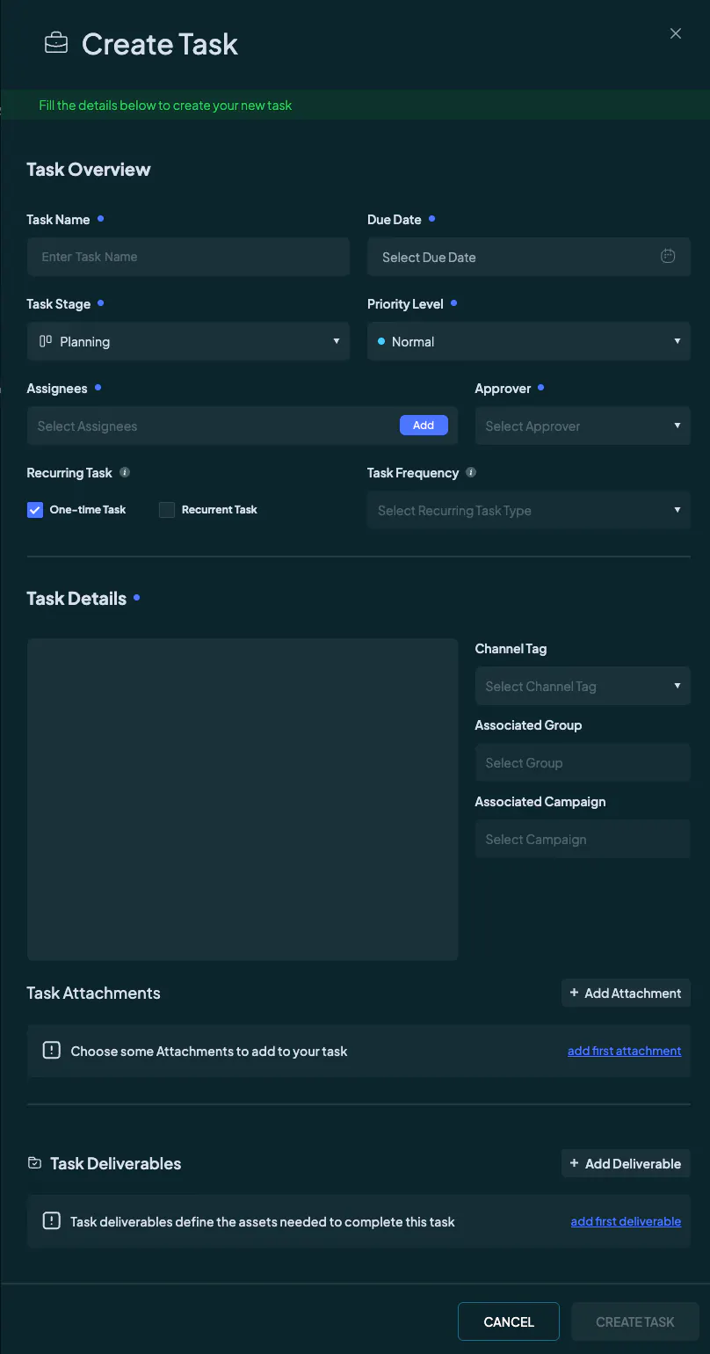Open the Select Recurring Task Type dropdown
Screen dimensions: 710x1354
(529, 510)
